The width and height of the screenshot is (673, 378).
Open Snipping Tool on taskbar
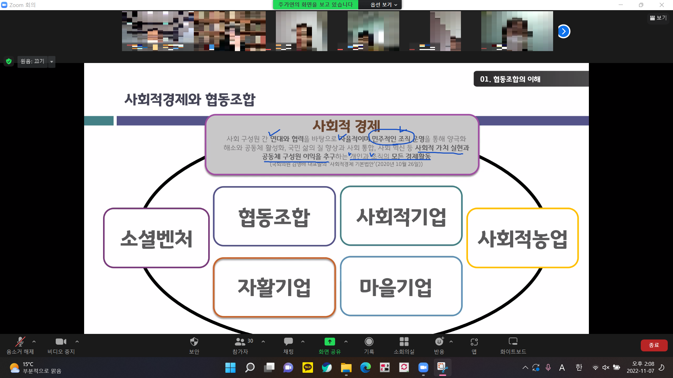coord(442,367)
